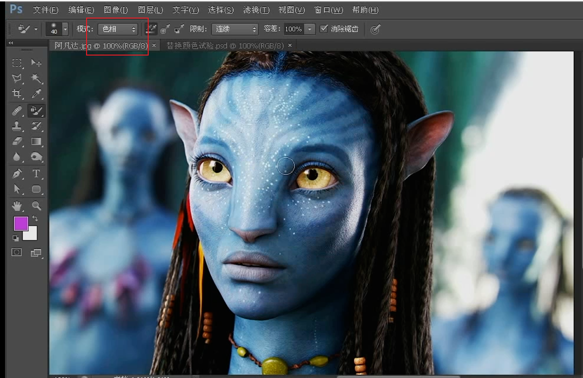583x378 pixels.
Task: Open the 选择(S) menu
Action: click(x=221, y=10)
